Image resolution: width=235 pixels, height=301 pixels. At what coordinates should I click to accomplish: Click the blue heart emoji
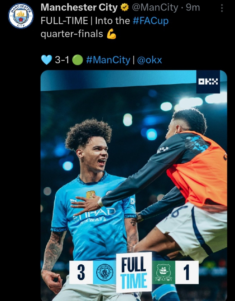(46, 60)
